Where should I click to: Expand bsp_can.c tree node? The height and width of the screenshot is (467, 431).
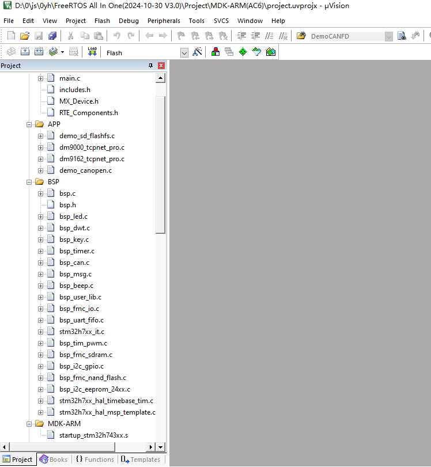coord(40,263)
